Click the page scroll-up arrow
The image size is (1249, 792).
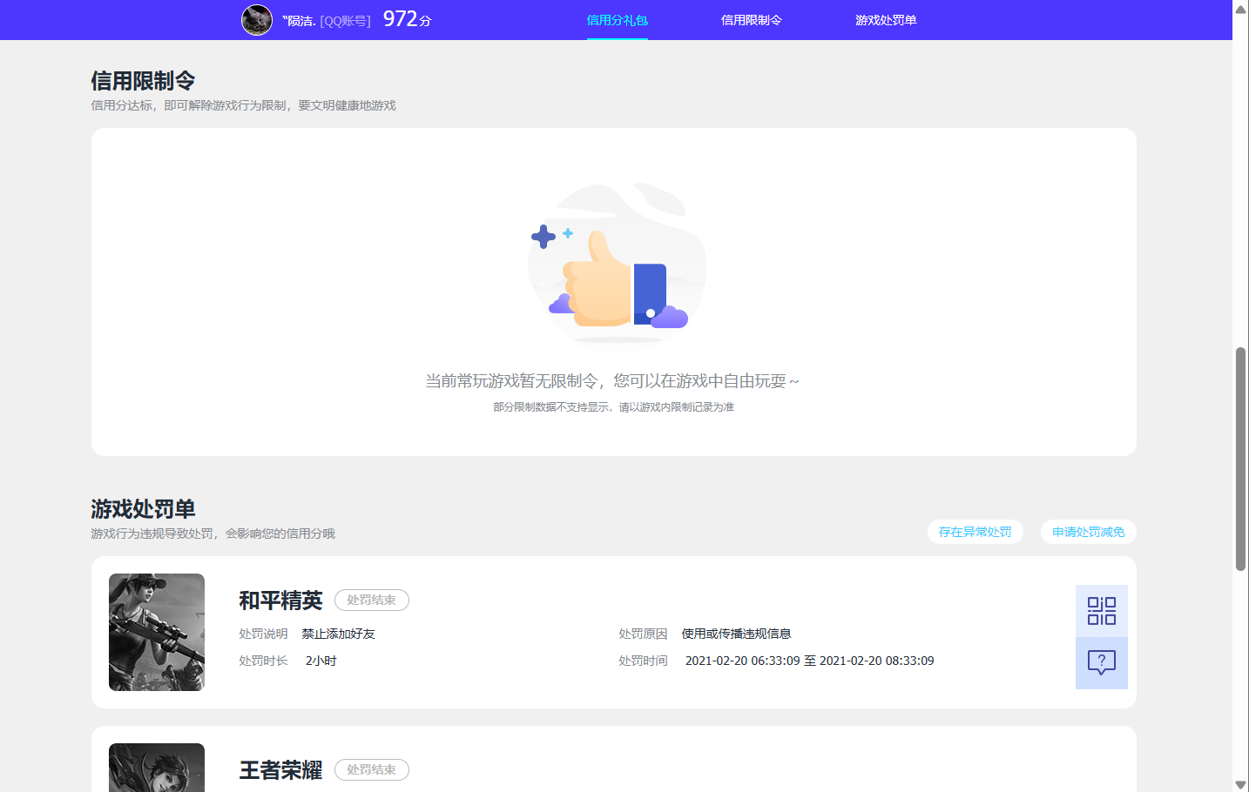1240,10
